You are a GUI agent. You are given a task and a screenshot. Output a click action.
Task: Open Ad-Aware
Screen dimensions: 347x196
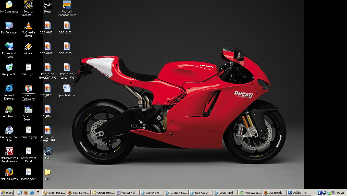9,110
